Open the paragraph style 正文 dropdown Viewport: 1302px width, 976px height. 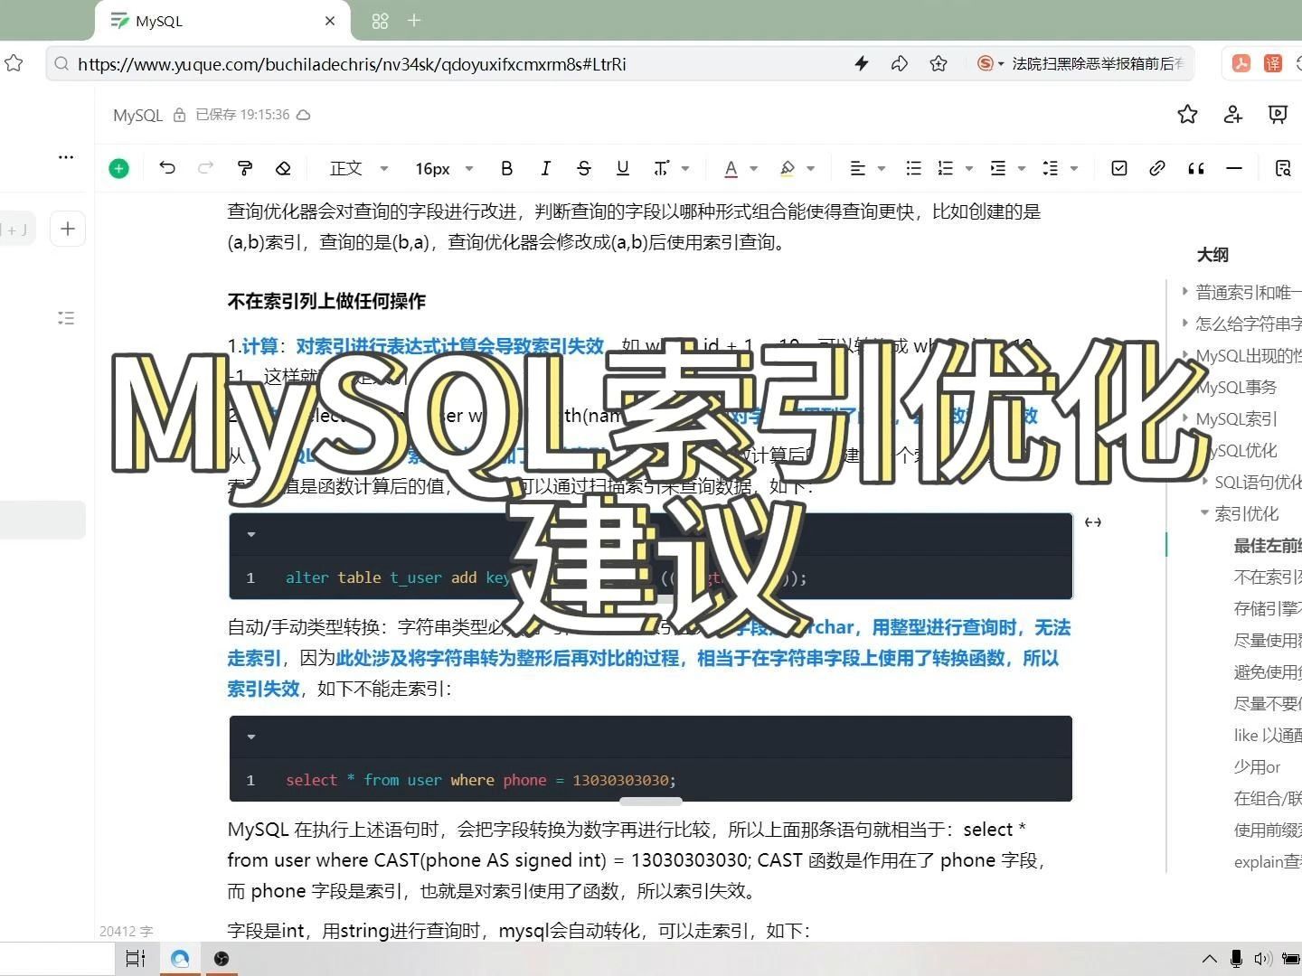[x=358, y=168]
